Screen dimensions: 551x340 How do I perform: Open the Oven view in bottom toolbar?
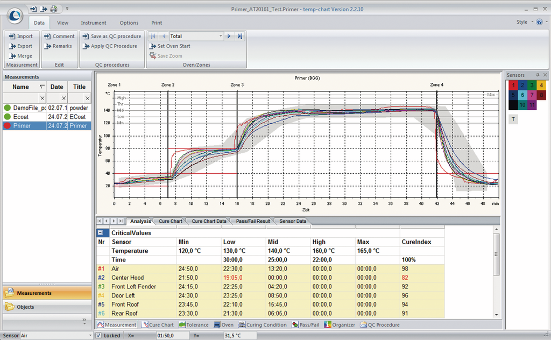pyautogui.click(x=223, y=325)
